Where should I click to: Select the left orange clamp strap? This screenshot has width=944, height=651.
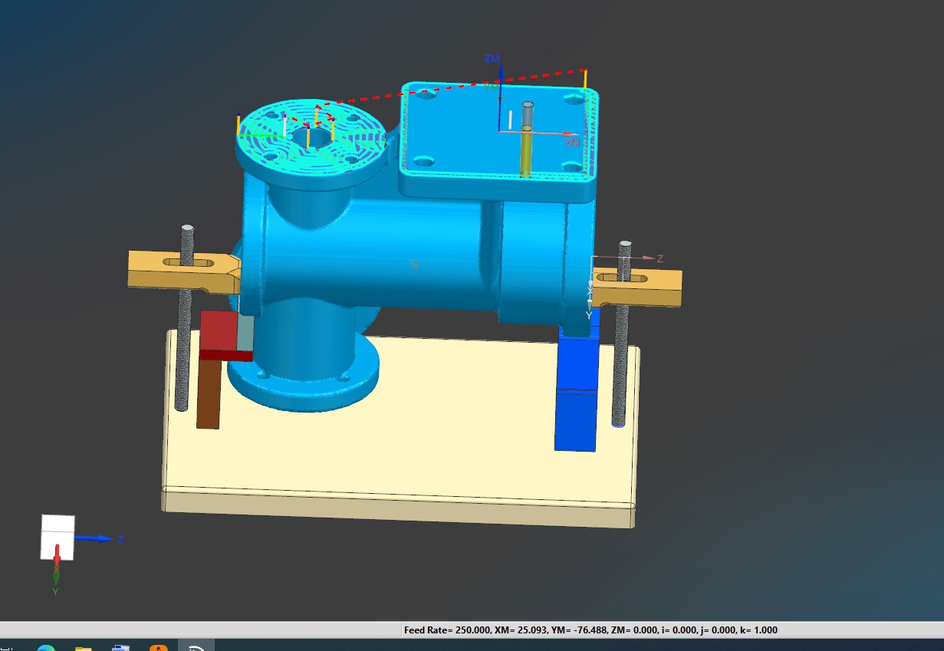[x=183, y=271]
